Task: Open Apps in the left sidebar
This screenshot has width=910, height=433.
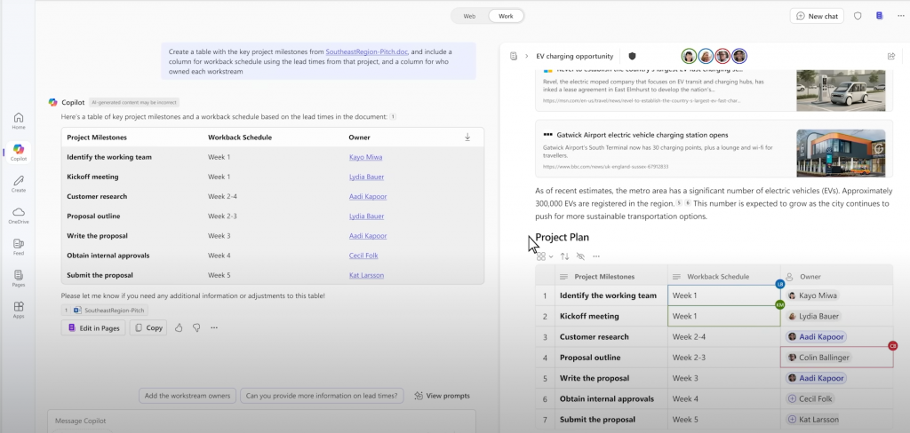Action: pyautogui.click(x=19, y=310)
